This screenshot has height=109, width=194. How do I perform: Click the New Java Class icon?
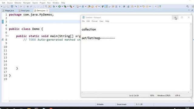click(x=83, y=6)
